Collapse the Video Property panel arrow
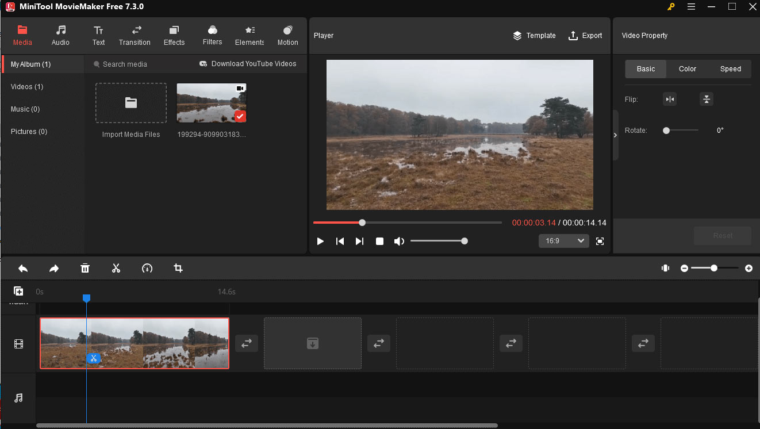 pyautogui.click(x=615, y=135)
